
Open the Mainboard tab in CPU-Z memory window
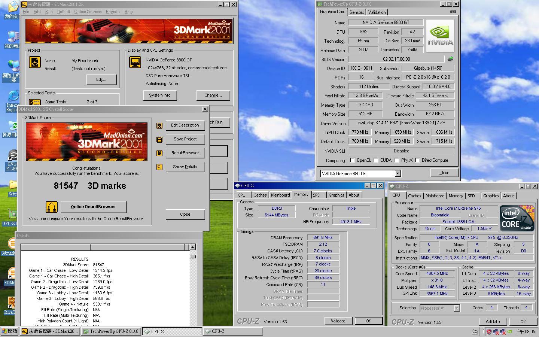click(280, 195)
